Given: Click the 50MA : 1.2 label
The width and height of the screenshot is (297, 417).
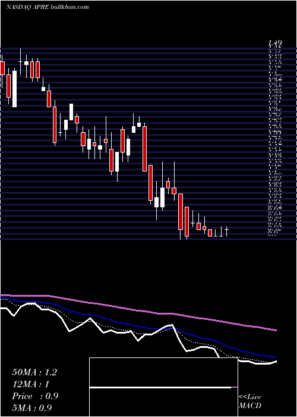Looking at the screenshot, I should (x=34, y=372).
